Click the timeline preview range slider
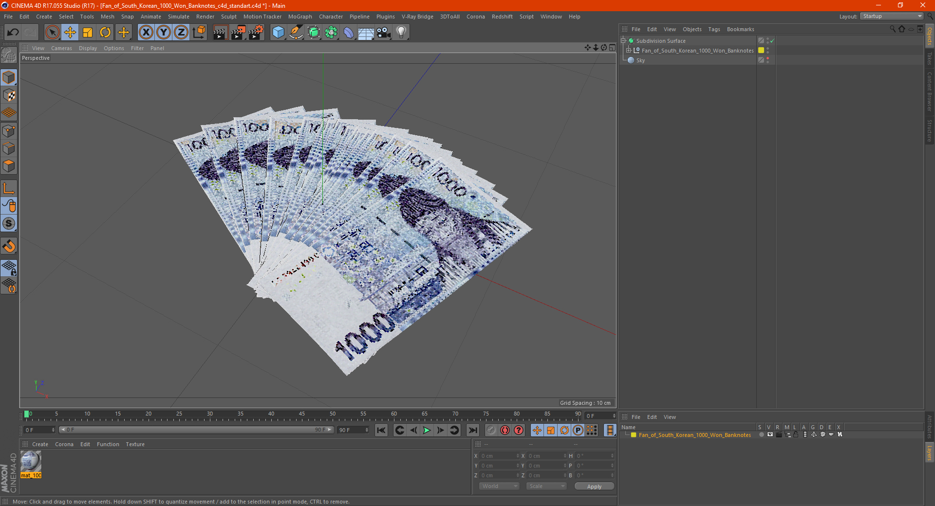 click(196, 430)
